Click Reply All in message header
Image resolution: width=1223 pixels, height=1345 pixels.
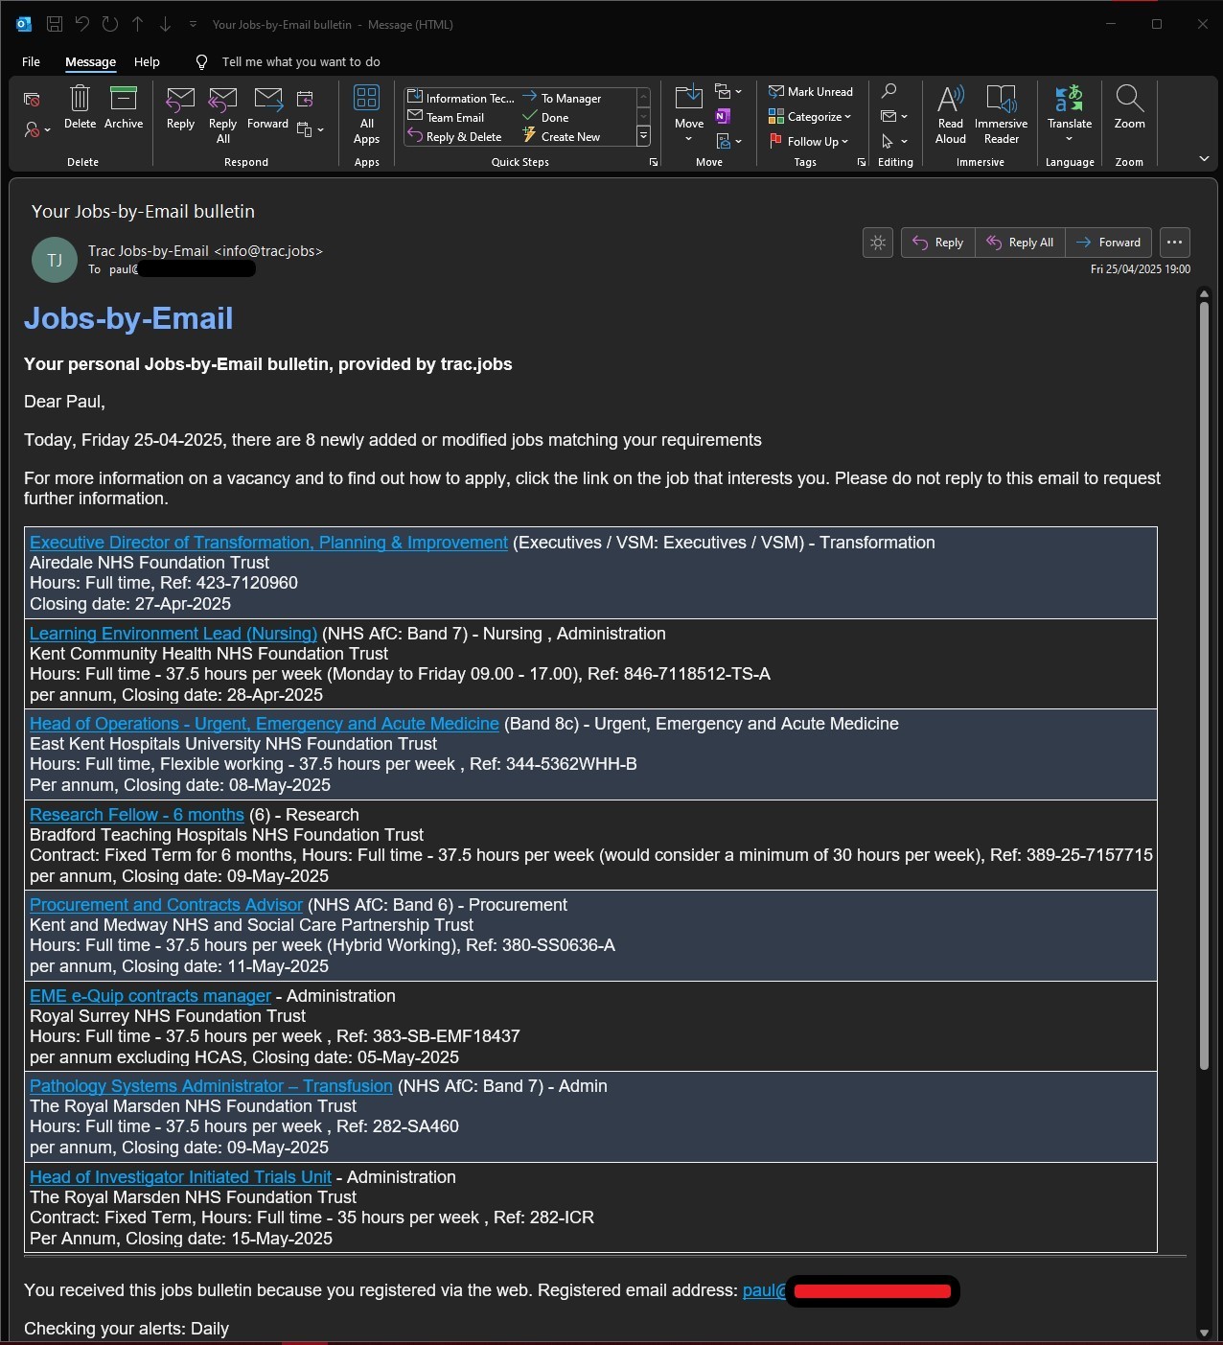1020,243
